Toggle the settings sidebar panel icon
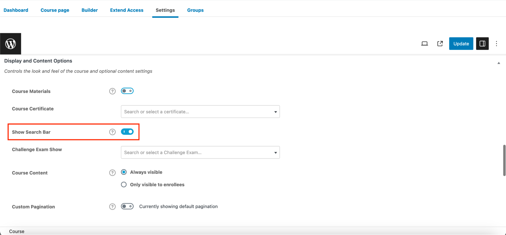The height and width of the screenshot is (235, 506). tap(482, 44)
